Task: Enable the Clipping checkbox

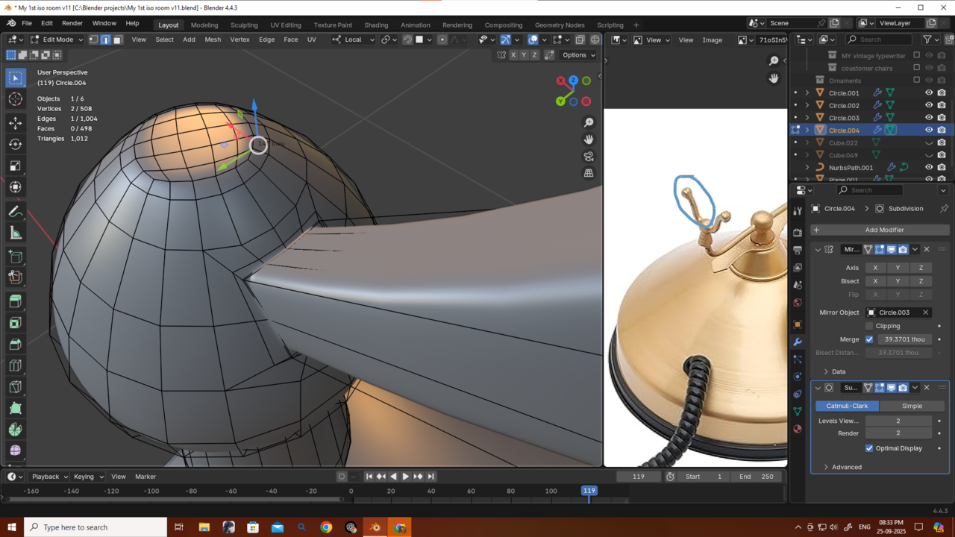Action: pos(869,326)
